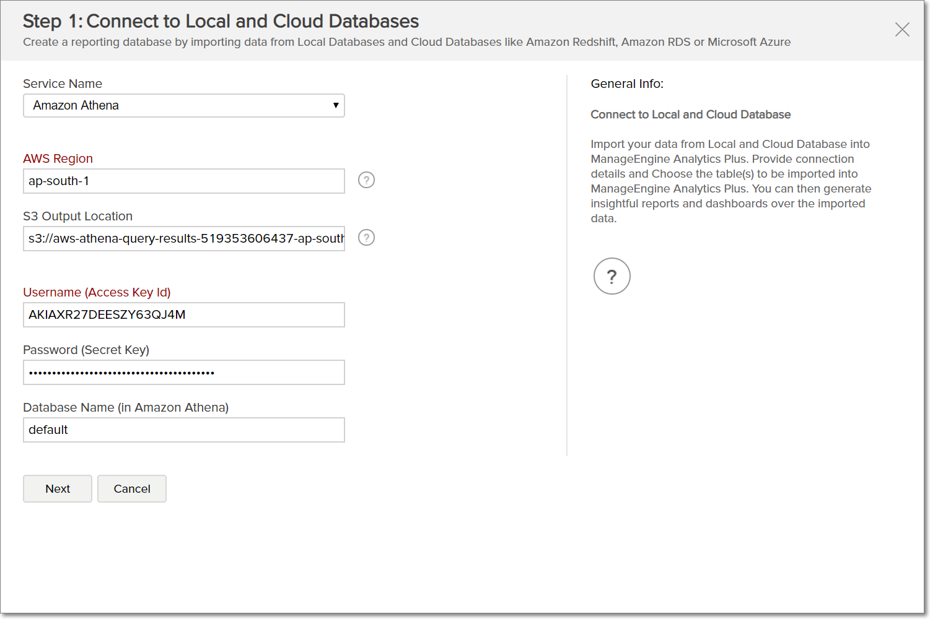Click the Database Name input field
The width and height of the screenshot is (930, 619).
[x=184, y=430]
